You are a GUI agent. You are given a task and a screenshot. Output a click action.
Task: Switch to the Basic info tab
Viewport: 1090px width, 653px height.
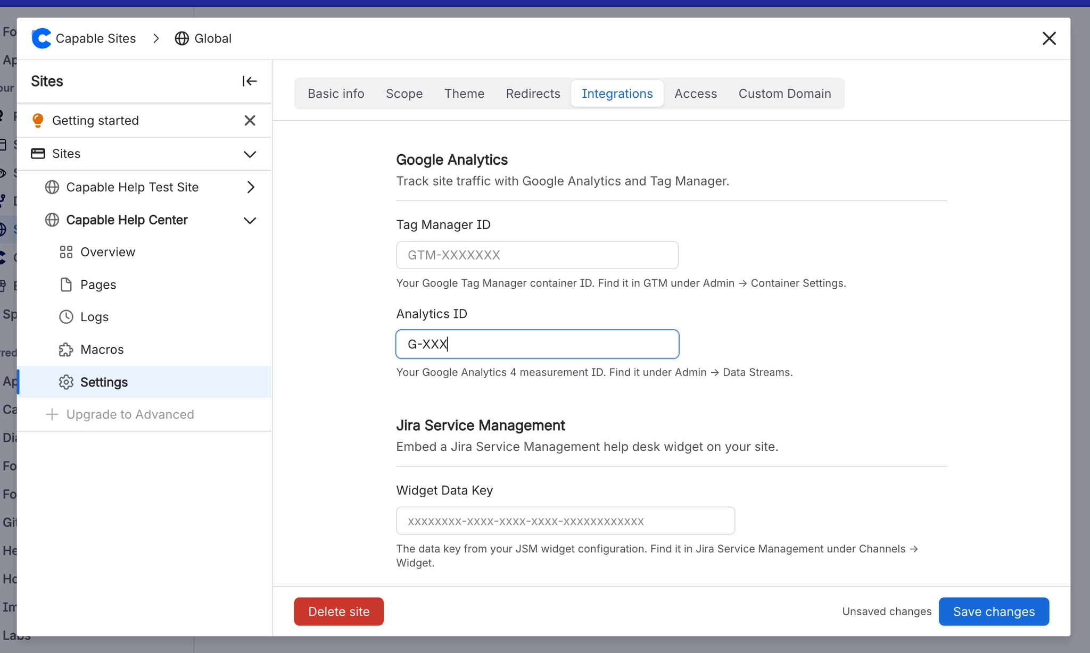tap(336, 94)
